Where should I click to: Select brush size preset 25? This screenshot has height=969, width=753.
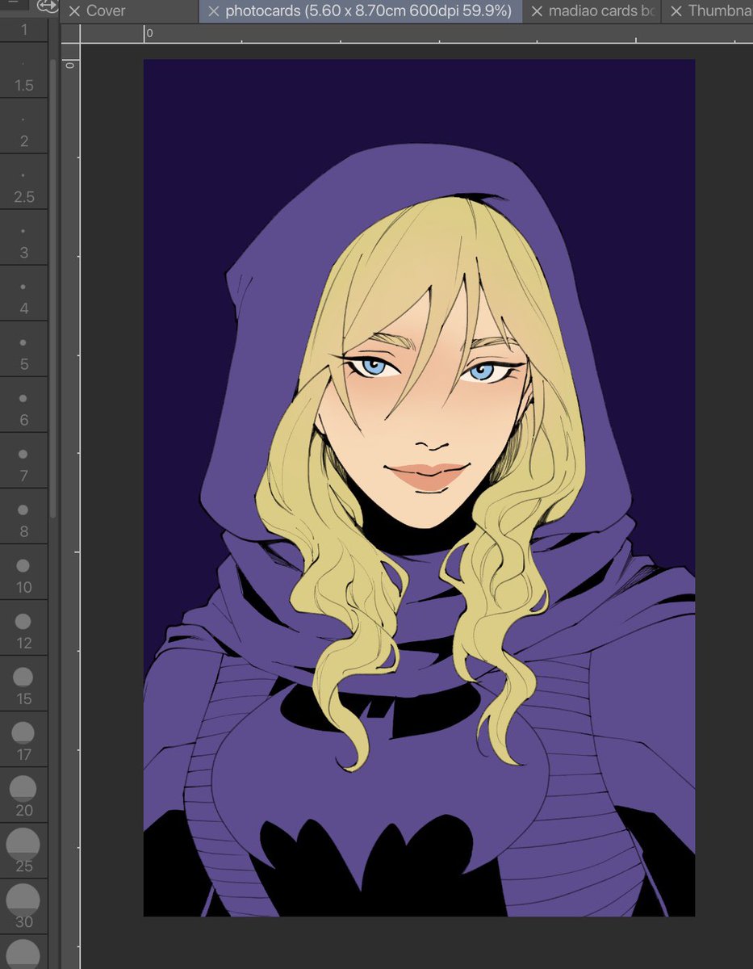24,850
